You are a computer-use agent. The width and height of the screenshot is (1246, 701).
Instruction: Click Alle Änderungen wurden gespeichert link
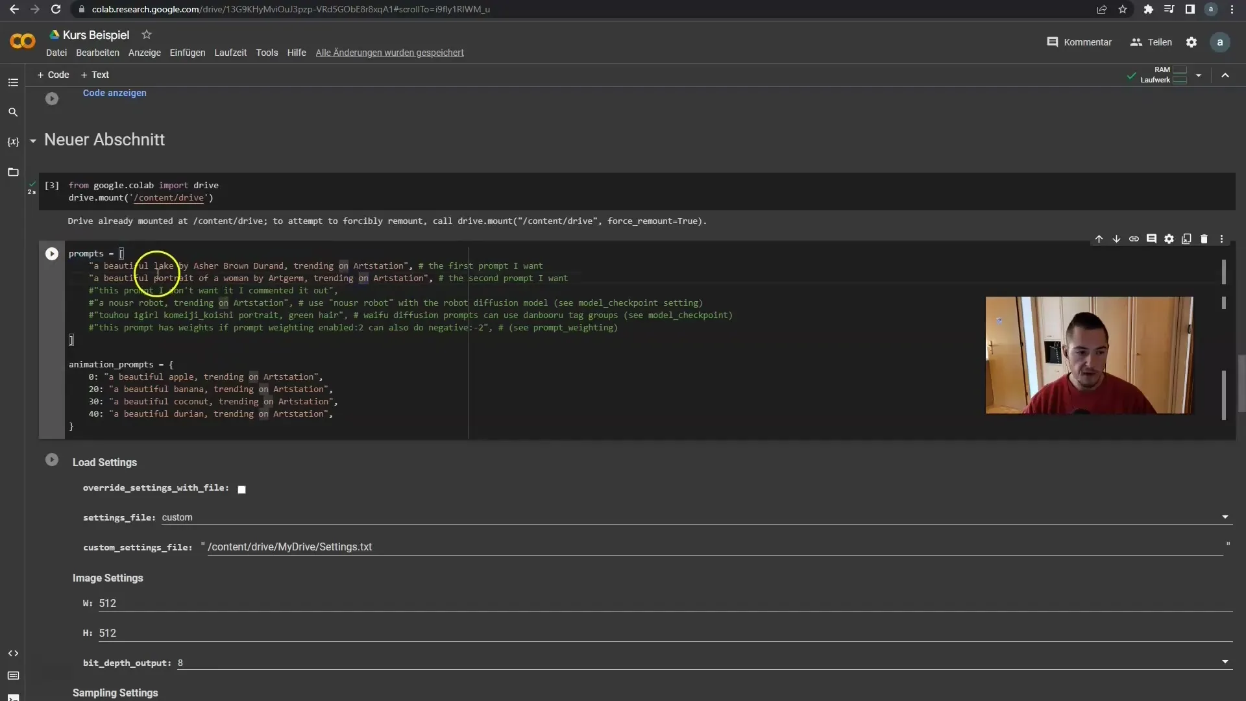click(x=389, y=53)
